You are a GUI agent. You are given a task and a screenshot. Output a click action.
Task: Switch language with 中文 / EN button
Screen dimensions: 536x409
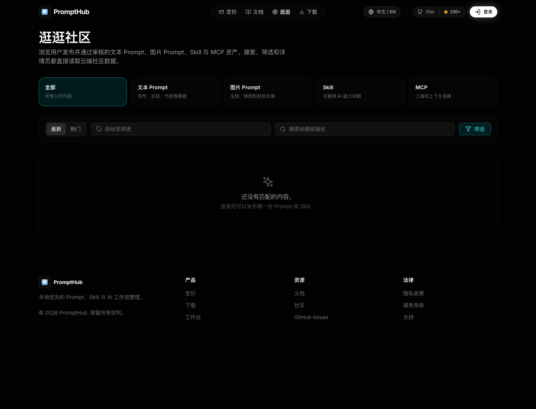[x=382, y=12]
